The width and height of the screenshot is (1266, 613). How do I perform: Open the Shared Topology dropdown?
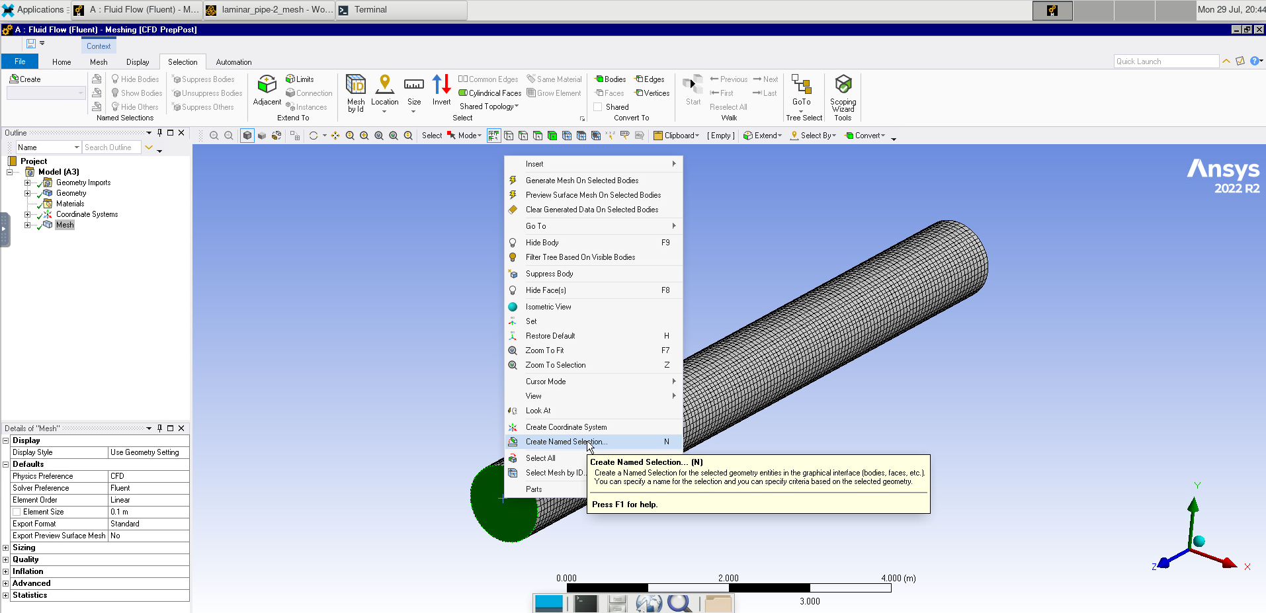click(x=489, y=106)
